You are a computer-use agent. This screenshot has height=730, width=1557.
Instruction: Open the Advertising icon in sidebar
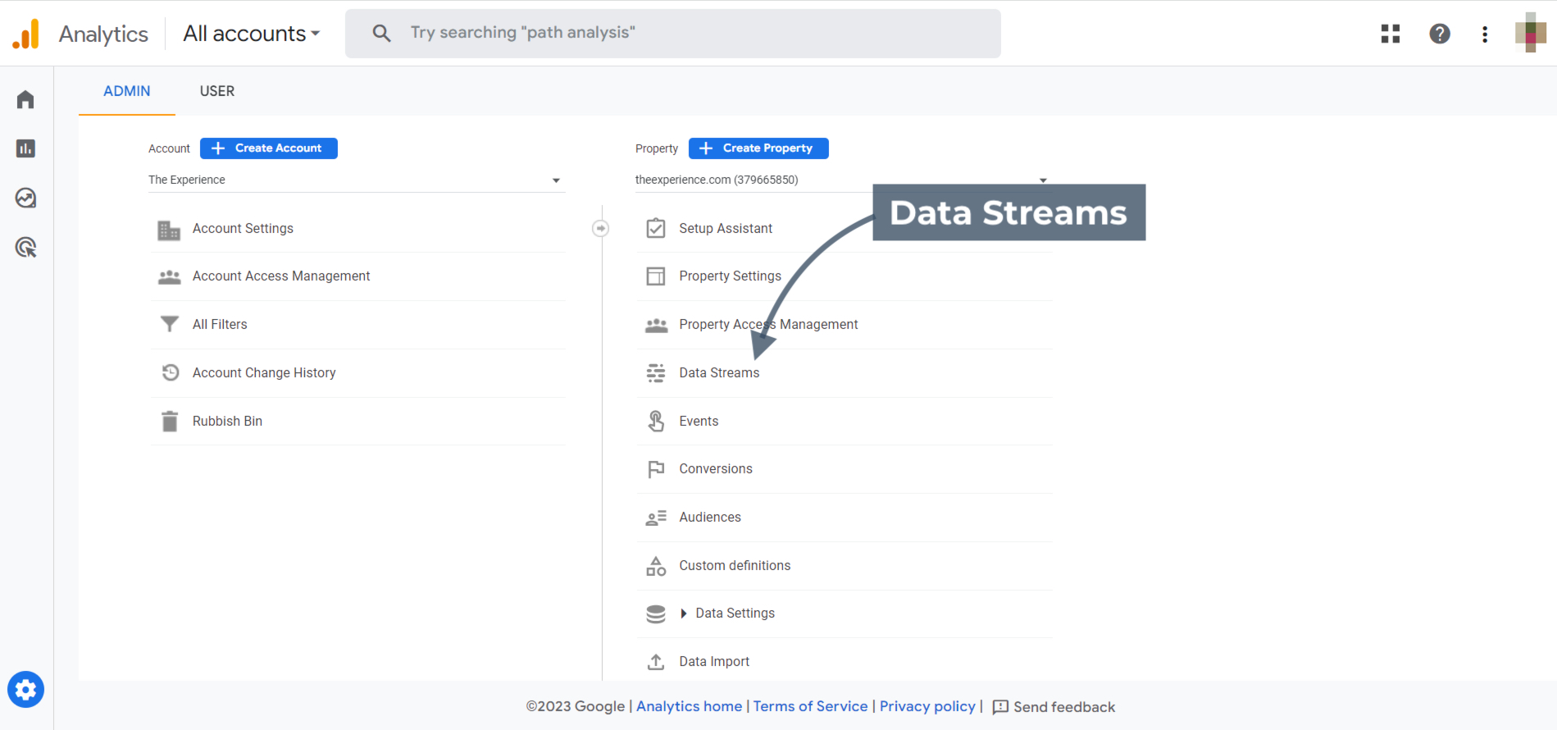pos(25,247)
